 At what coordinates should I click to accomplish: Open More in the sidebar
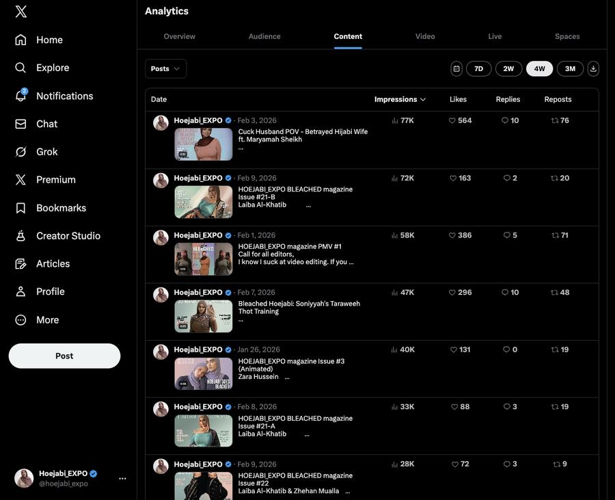(21, 320)
